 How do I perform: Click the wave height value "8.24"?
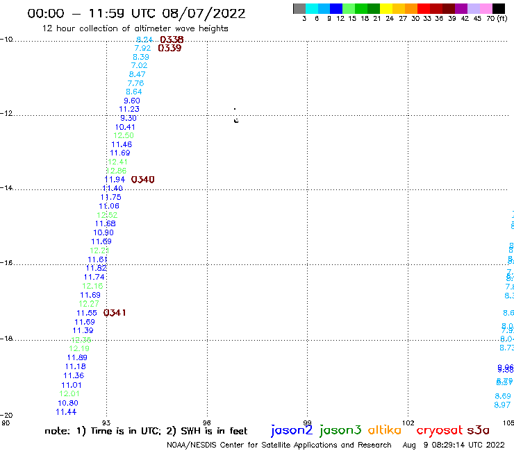[x=144, y=40]
